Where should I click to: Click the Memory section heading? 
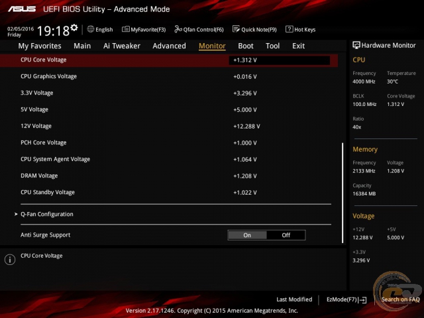[365, 149]
